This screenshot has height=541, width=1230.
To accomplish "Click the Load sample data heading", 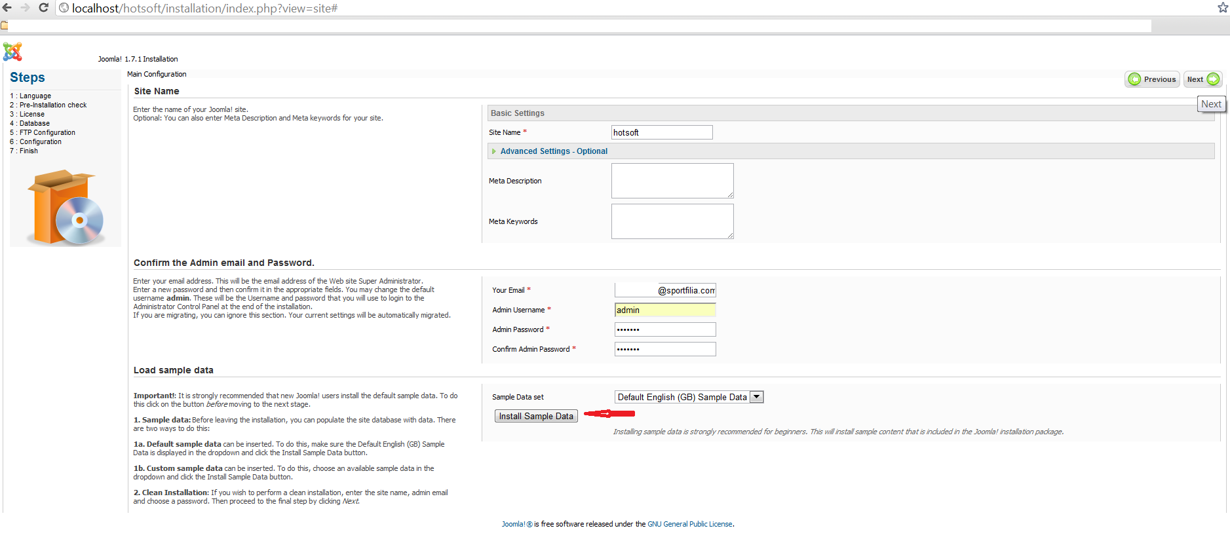I will (174, 370).
